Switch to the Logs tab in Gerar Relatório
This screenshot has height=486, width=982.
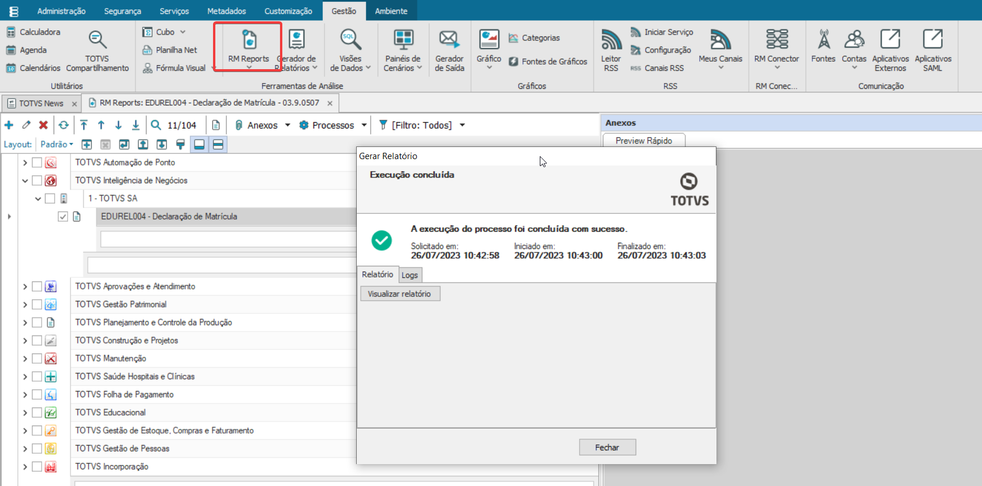coord(410,275)
